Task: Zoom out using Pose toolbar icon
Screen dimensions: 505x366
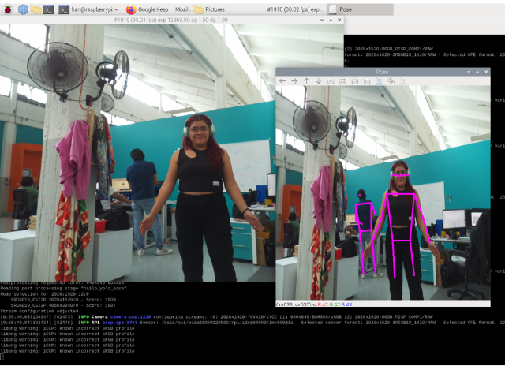Action: (x=367, y=81)
